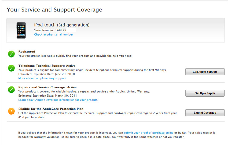
Task: Click the Telephone Technical Support green checkmark
Action: pos(11,68)
